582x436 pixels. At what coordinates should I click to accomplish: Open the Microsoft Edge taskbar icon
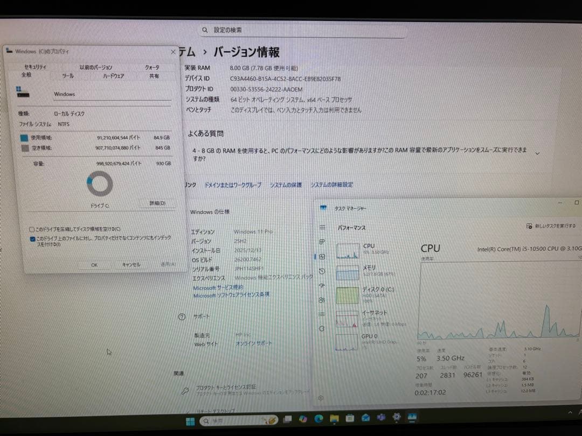(318, 419)
